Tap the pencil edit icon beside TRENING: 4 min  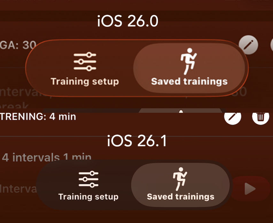233,118
